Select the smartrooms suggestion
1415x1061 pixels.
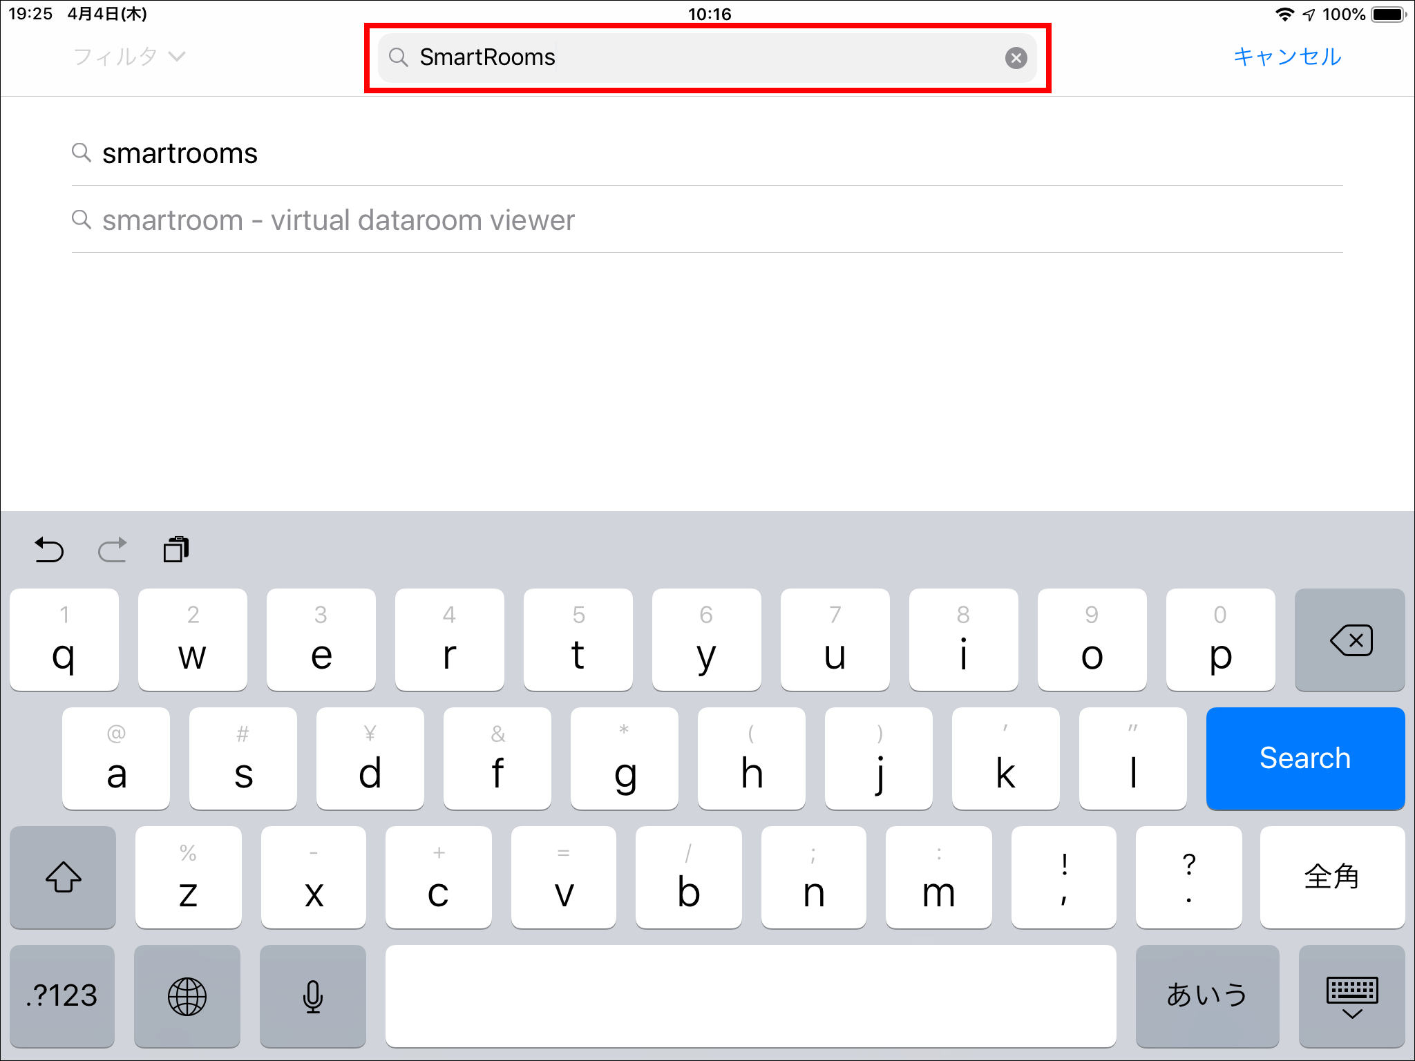180,153
